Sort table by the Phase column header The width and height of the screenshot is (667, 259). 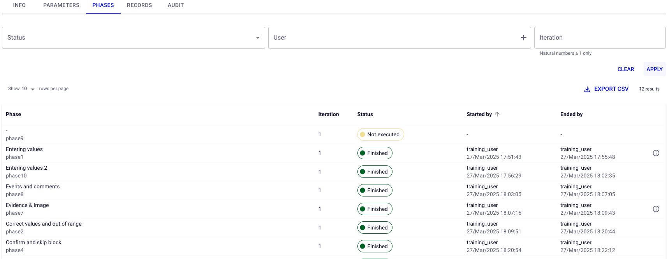tap(14, 114)
